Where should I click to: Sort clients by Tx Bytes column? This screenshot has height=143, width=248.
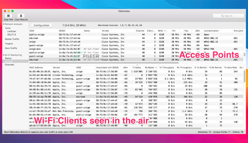point(137,68)
